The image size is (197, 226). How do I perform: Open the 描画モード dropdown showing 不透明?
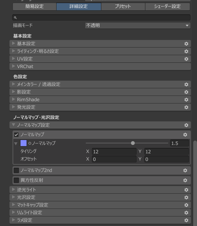138,26
